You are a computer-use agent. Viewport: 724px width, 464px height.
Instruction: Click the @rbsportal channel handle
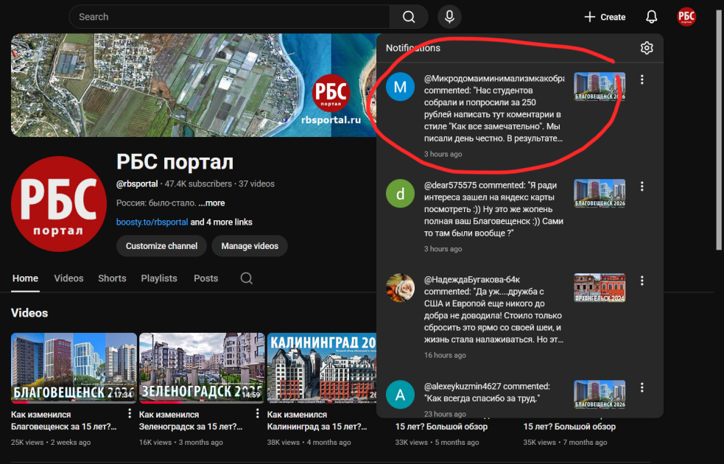(137, 183)
